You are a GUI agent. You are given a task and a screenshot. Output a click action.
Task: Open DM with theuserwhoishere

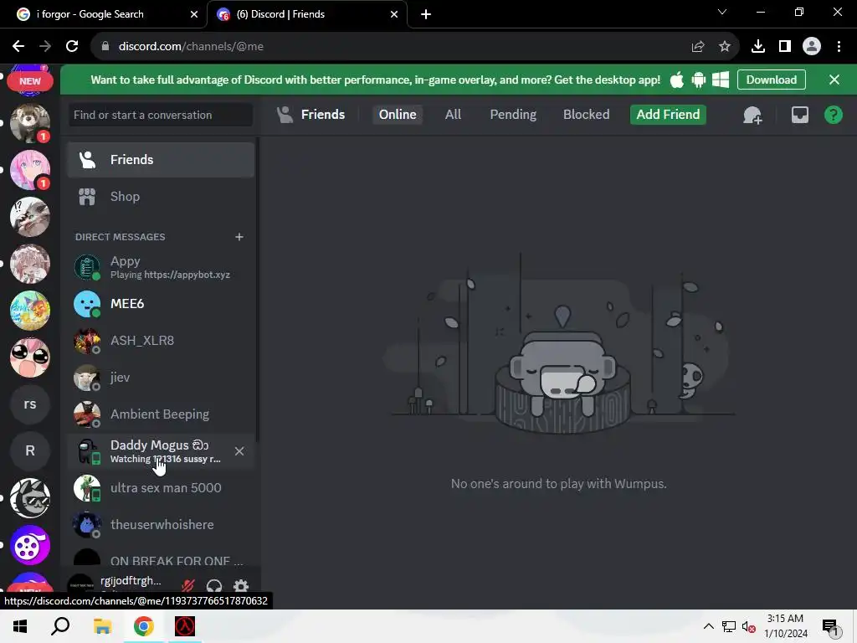pyautogui.click(x=161, y=524)
